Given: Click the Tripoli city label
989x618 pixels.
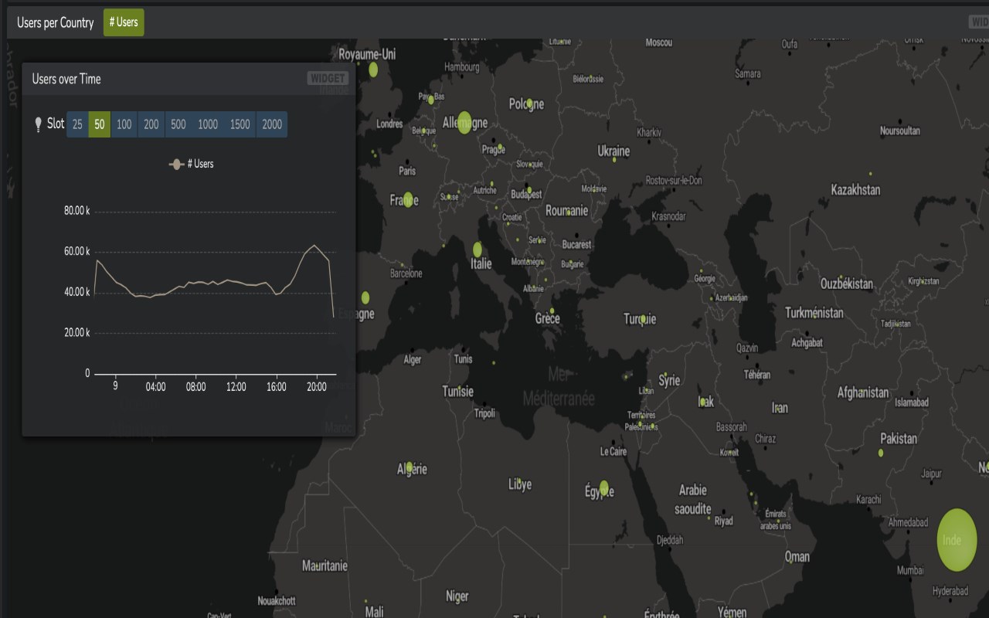Looking at the screenshot, I should 484,413.
